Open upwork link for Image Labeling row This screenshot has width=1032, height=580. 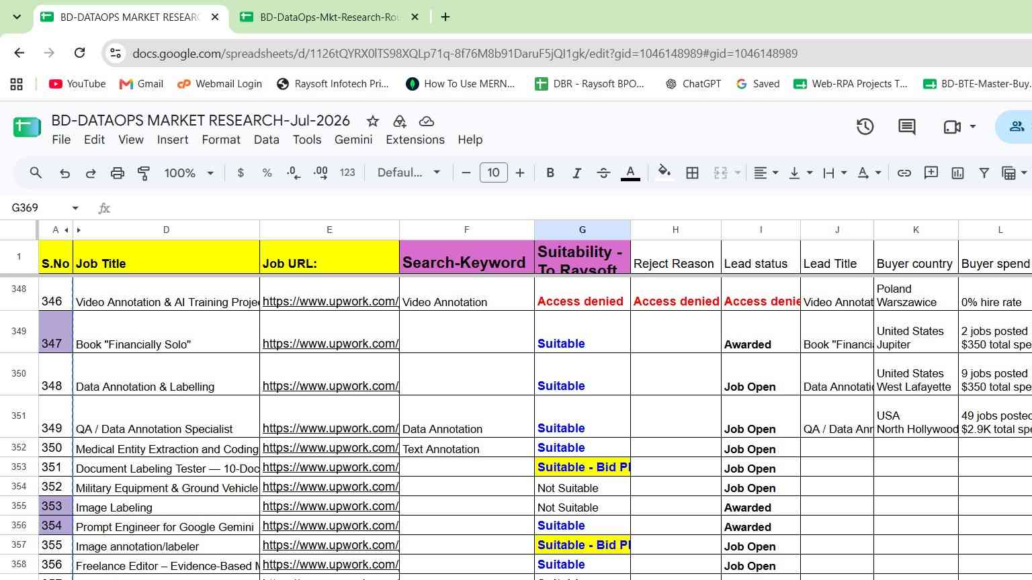[330, 506]
